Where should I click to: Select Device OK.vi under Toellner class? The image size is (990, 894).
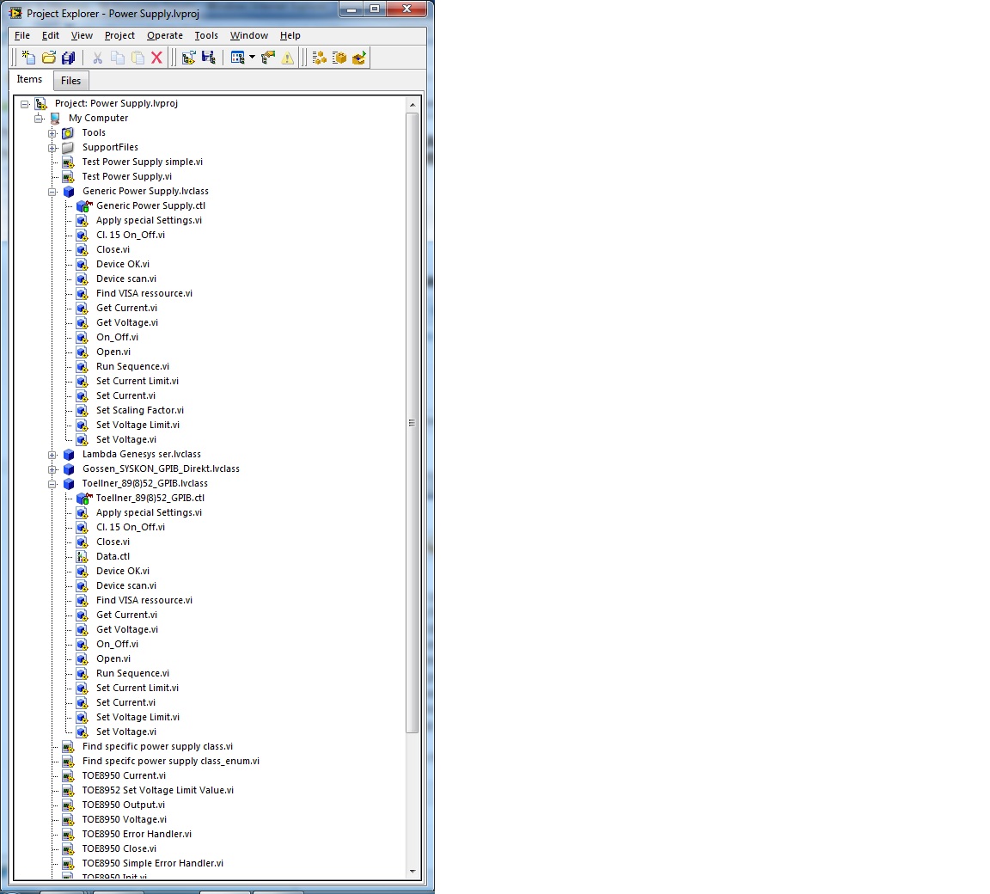coord(123,571)
